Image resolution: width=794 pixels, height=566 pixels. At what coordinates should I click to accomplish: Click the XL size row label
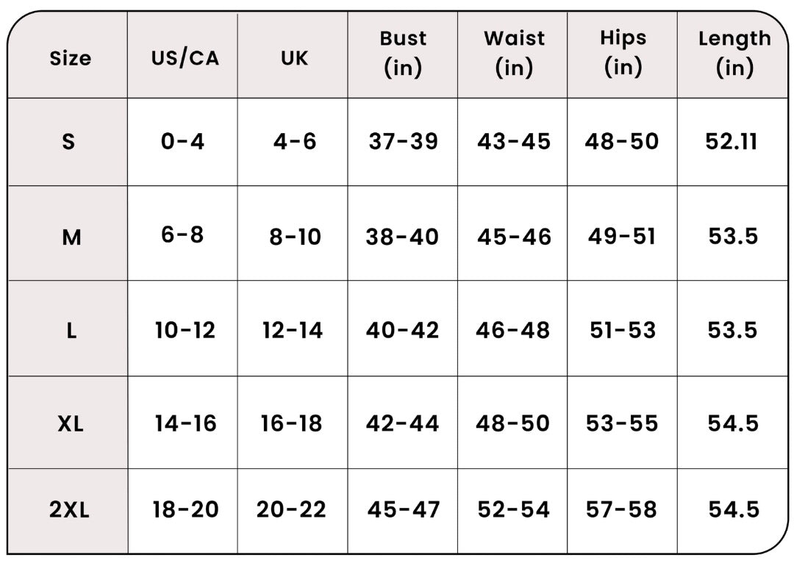click(71, 423)
